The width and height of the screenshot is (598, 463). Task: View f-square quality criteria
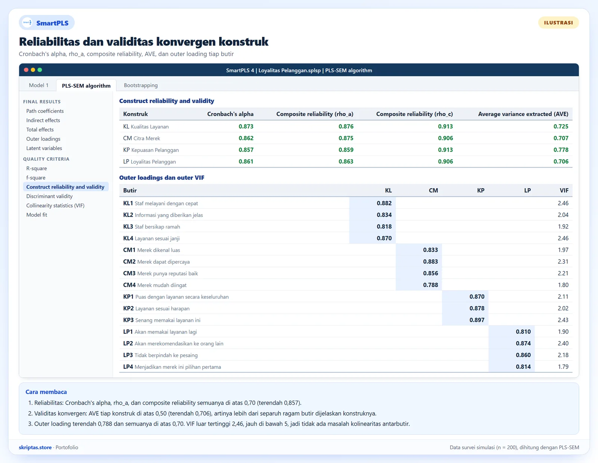pyautogui.click(x=36, y=178)
